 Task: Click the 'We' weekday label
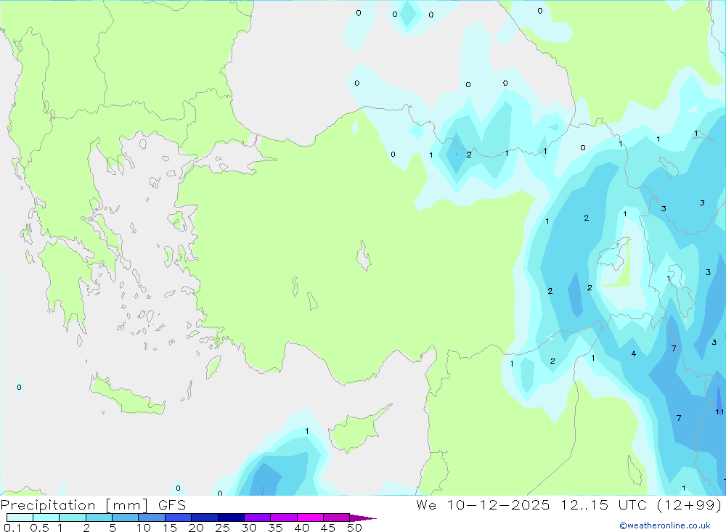click(426, 504)
